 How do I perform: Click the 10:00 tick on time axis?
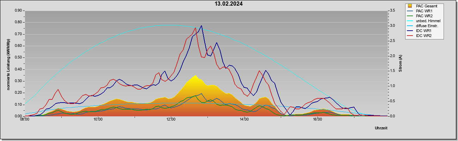(x=98, y=119)
